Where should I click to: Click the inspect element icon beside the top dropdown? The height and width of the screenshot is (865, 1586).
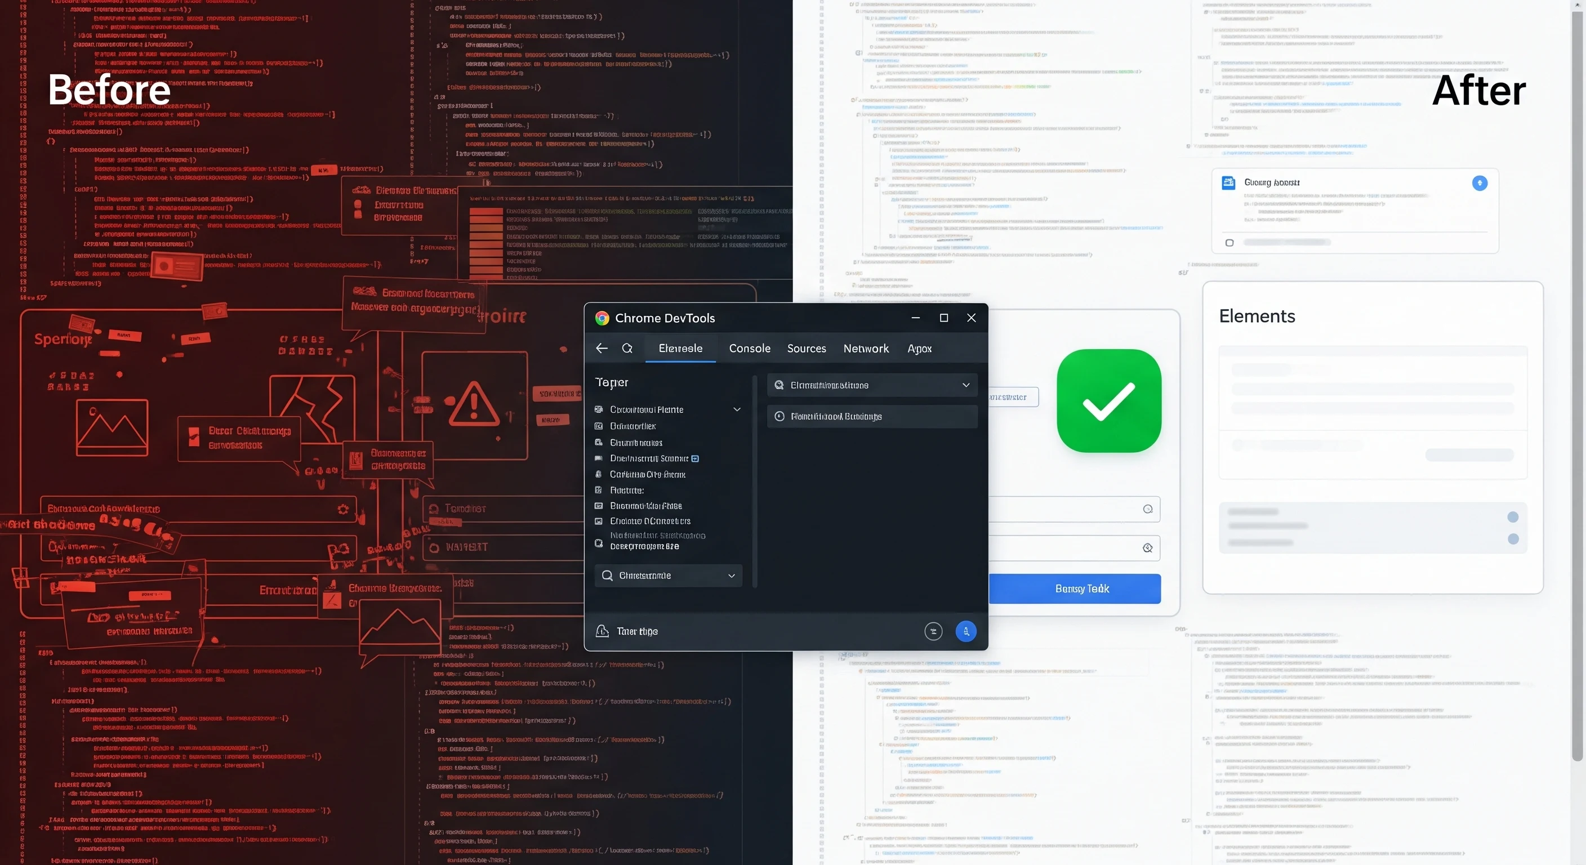(x=779, y=384)
